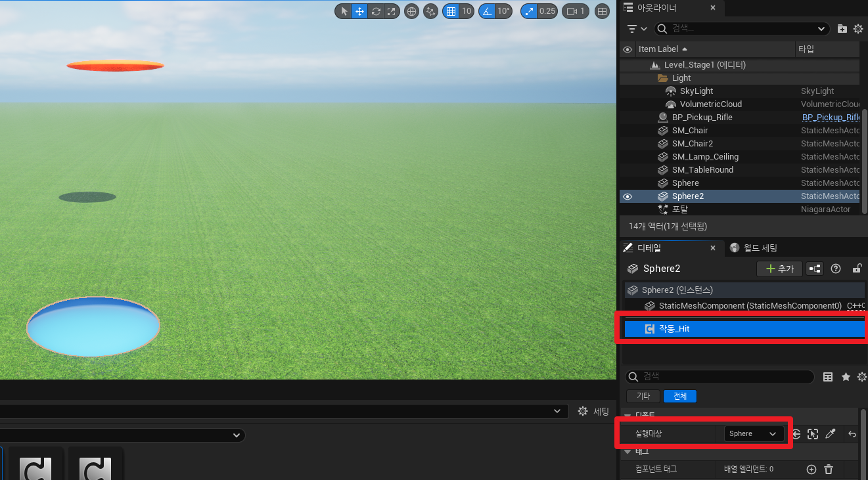868x480 pixels.
Task: Switch to the scale gizmo tool
Action: coord(391,11)
